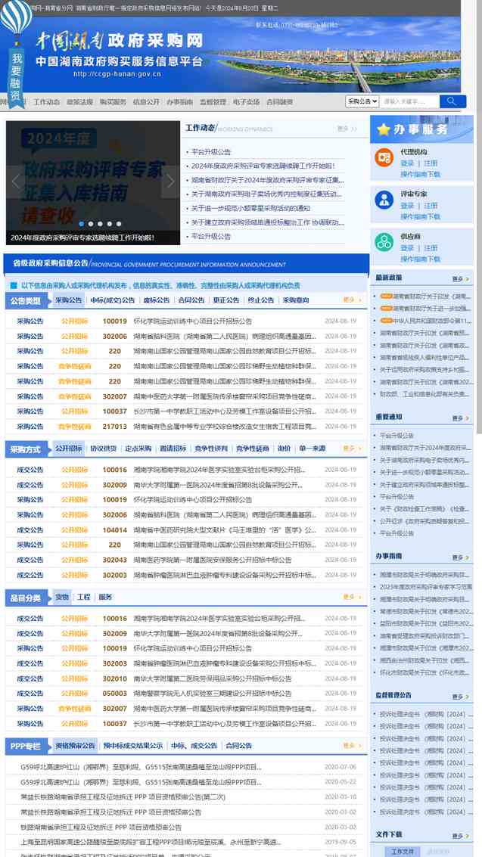Select the first carousel indicator dot
The height and width of the screenshot is (857, 482).
pos(82,224)
